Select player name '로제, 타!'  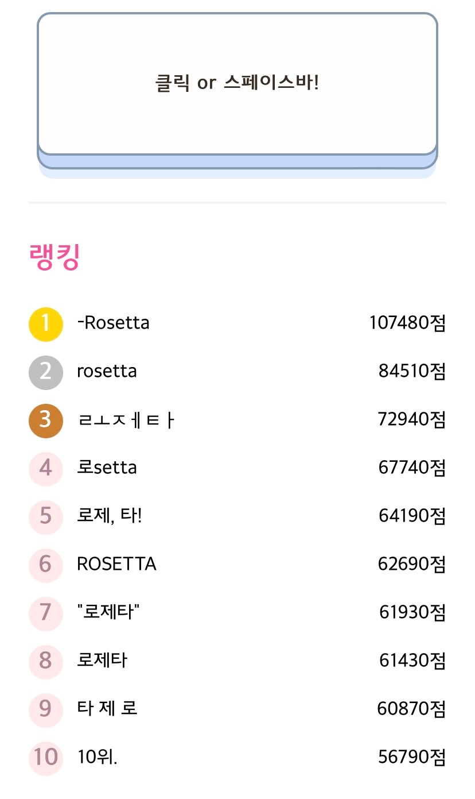[109, 516]
